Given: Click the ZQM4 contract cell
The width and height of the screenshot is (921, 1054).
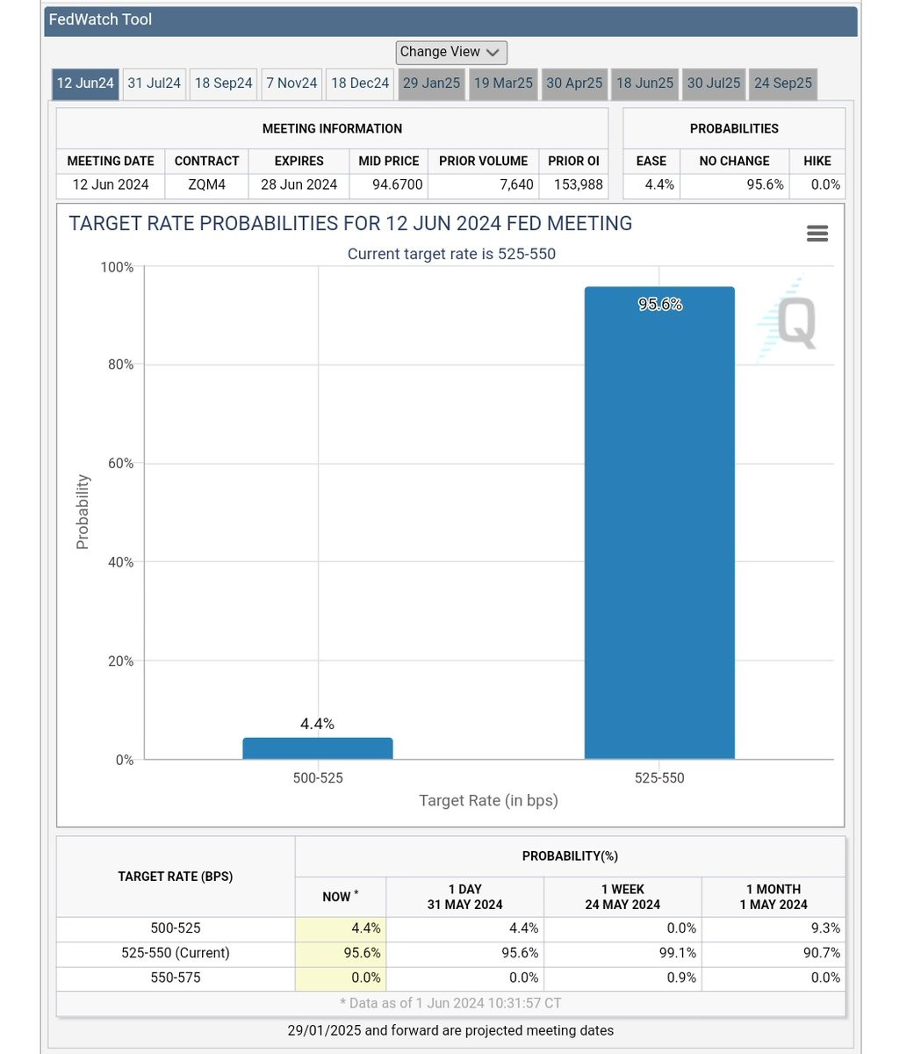Looking at the screenshot, I should pos(206,184).
